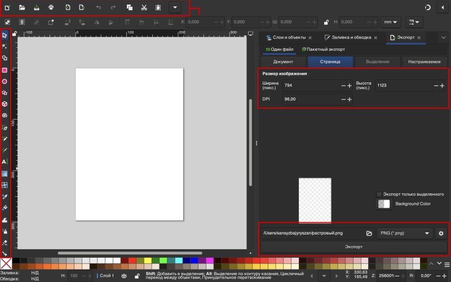Select the Ellipse circle tool
This screenshot has width=451, height=282.
pyautogui.click(x=5, y=82)
